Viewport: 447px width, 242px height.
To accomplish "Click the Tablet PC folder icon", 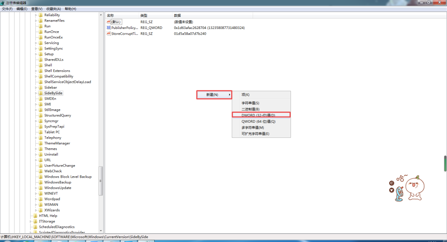I will tap(41, 132).
